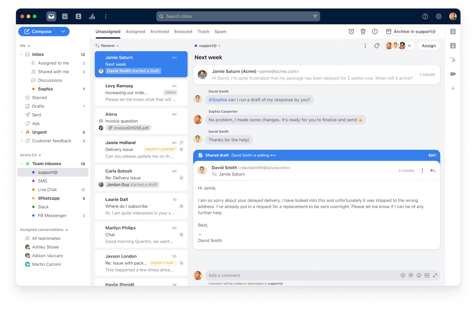Select the Live Chat inbox
Image resolution: width=476 pixels, height=309 pixels.
pyautogui.click(x=53, y=190)
